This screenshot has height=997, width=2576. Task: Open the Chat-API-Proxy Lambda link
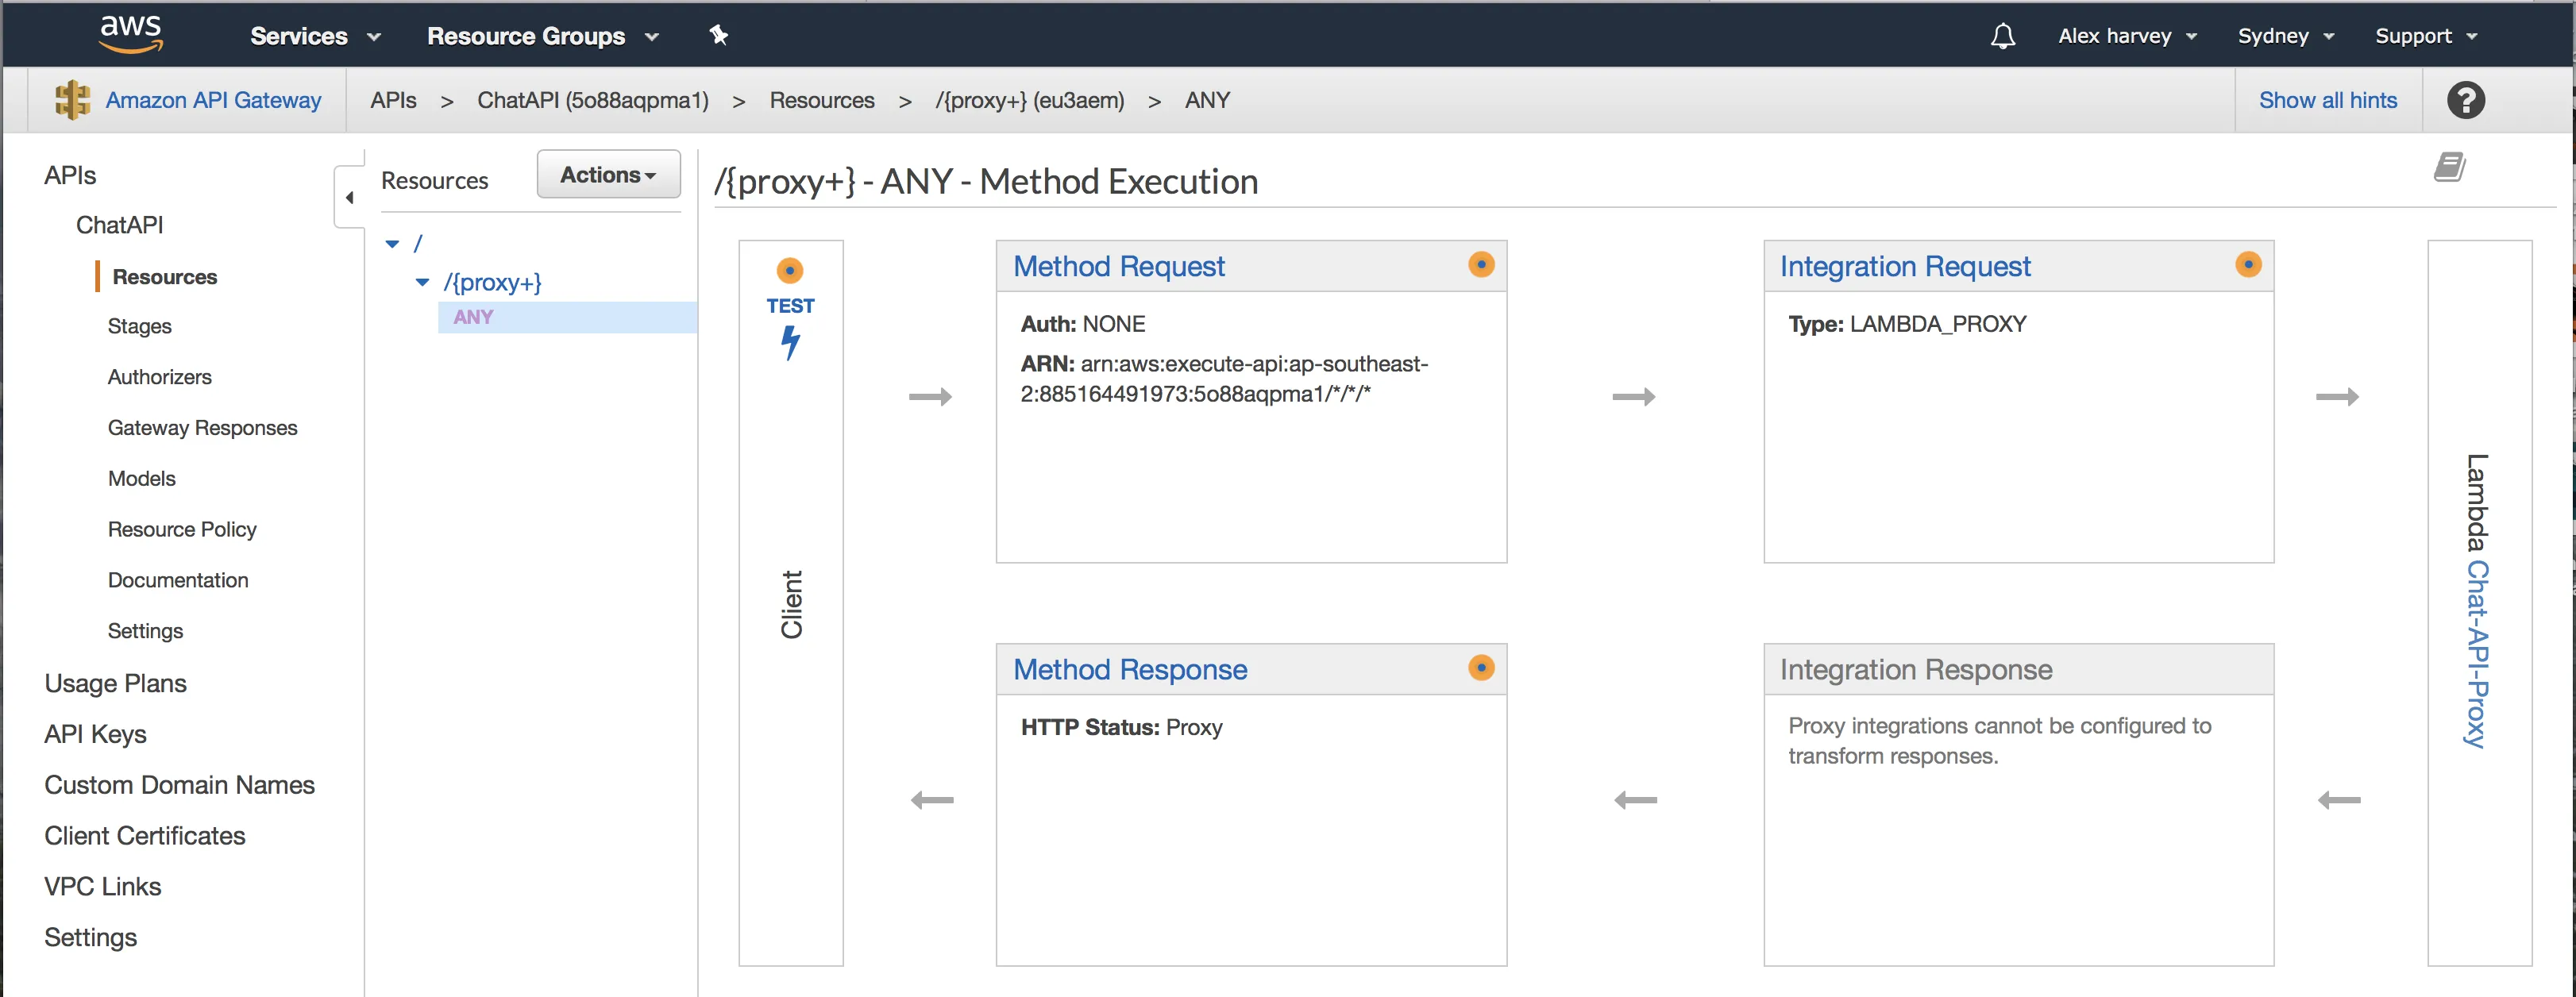tap(2476, 653)
